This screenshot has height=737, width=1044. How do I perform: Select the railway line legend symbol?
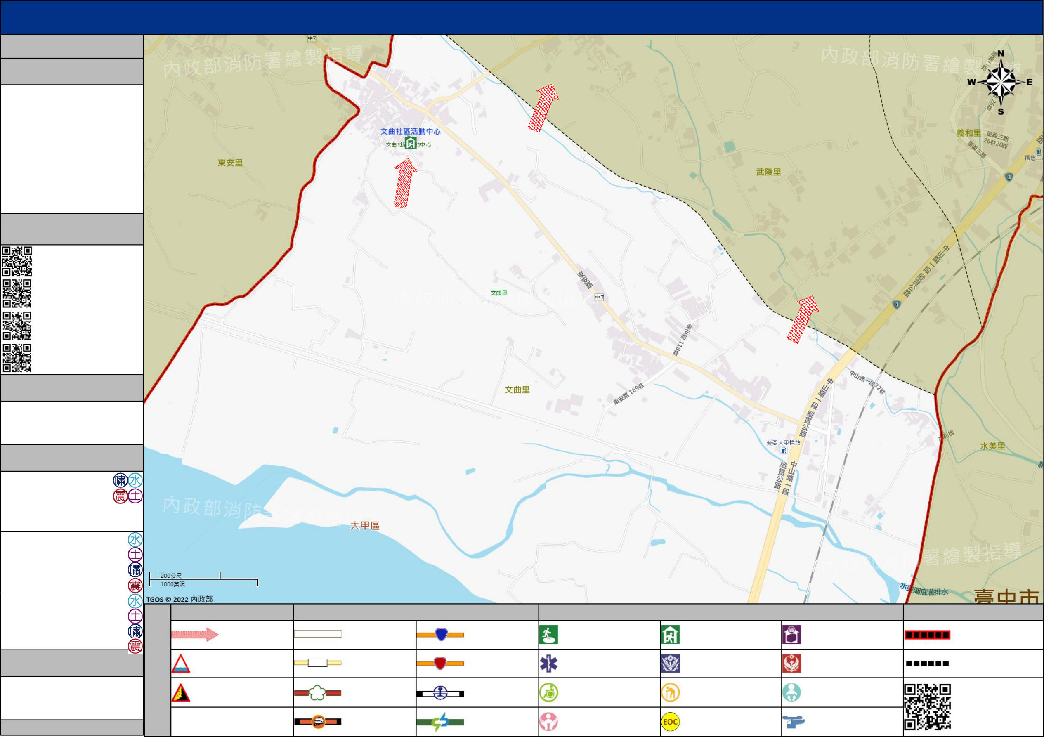(440, 693)
